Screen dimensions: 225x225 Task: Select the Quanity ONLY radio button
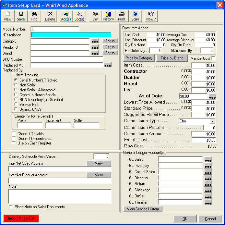(16, 109)
